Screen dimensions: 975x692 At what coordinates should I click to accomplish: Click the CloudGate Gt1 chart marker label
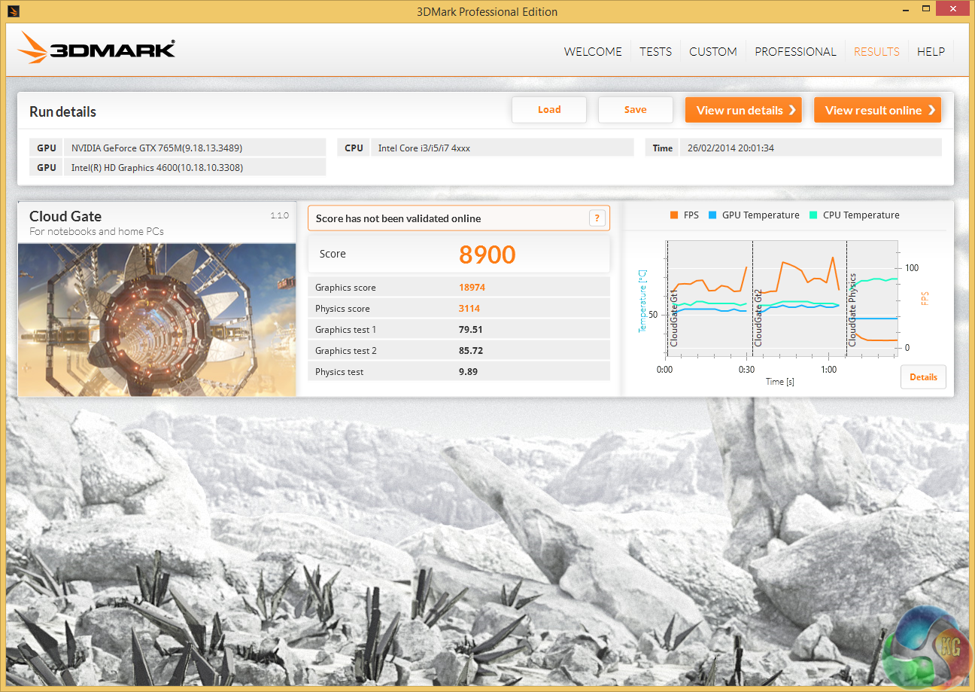[674, 319]
